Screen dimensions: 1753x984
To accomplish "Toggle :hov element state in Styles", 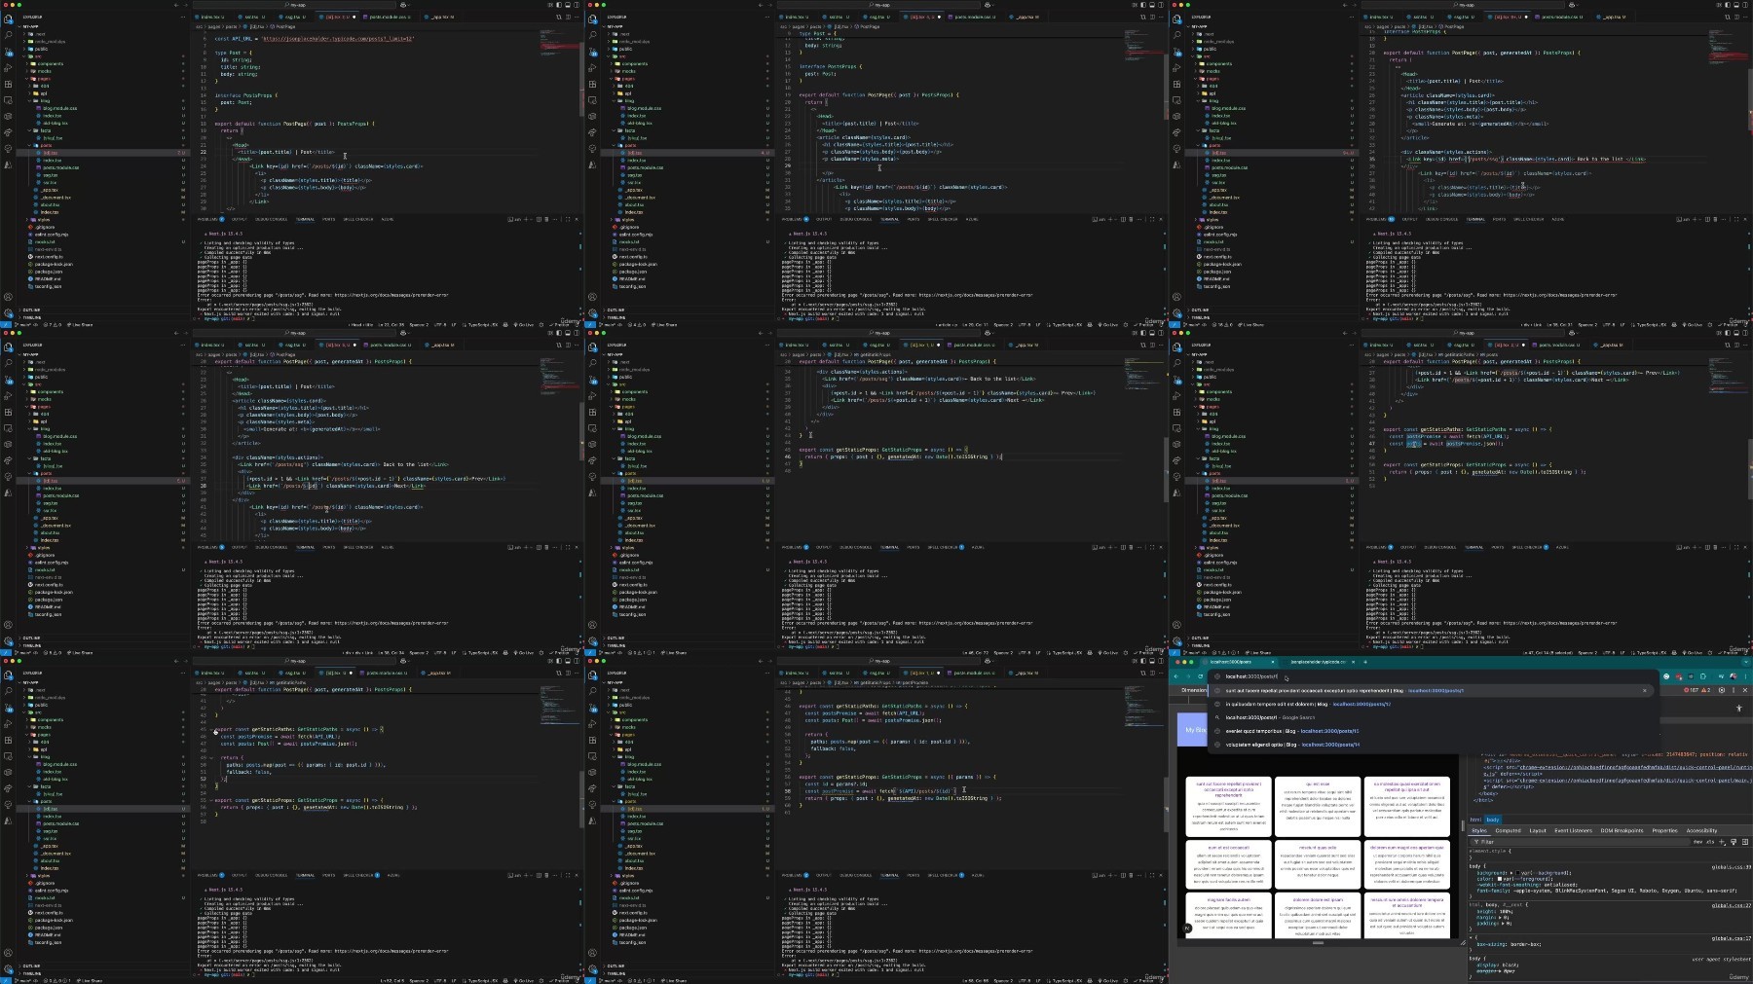I will point(1697,842).
